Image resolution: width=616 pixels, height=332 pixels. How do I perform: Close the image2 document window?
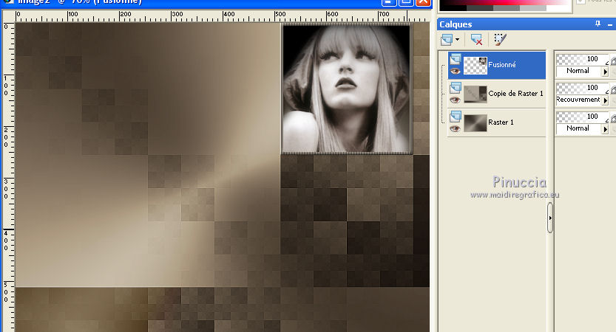[423, 2]
